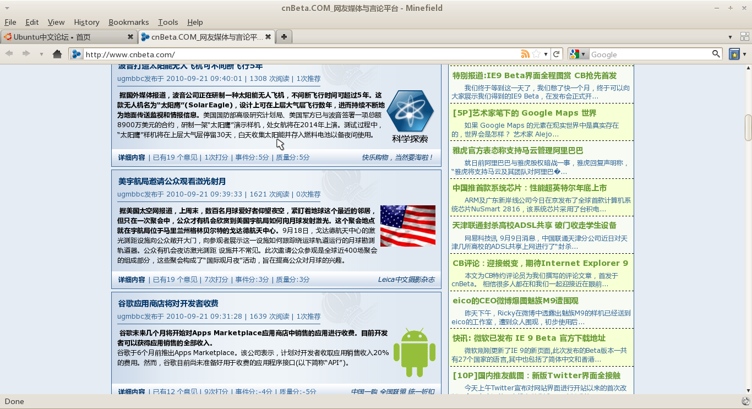752x409 pixels.
Task: Open the Google search engine dropdown
Action: tap(579, 54)
